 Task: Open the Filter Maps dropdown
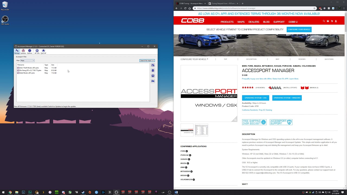point(27,60)
